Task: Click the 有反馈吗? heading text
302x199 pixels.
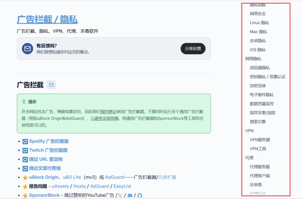Action: click(x=47, y=46)
